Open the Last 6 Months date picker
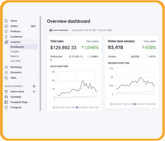Image resolution: width=165 pixels, height=141 pixels. [x=59, y=30]
